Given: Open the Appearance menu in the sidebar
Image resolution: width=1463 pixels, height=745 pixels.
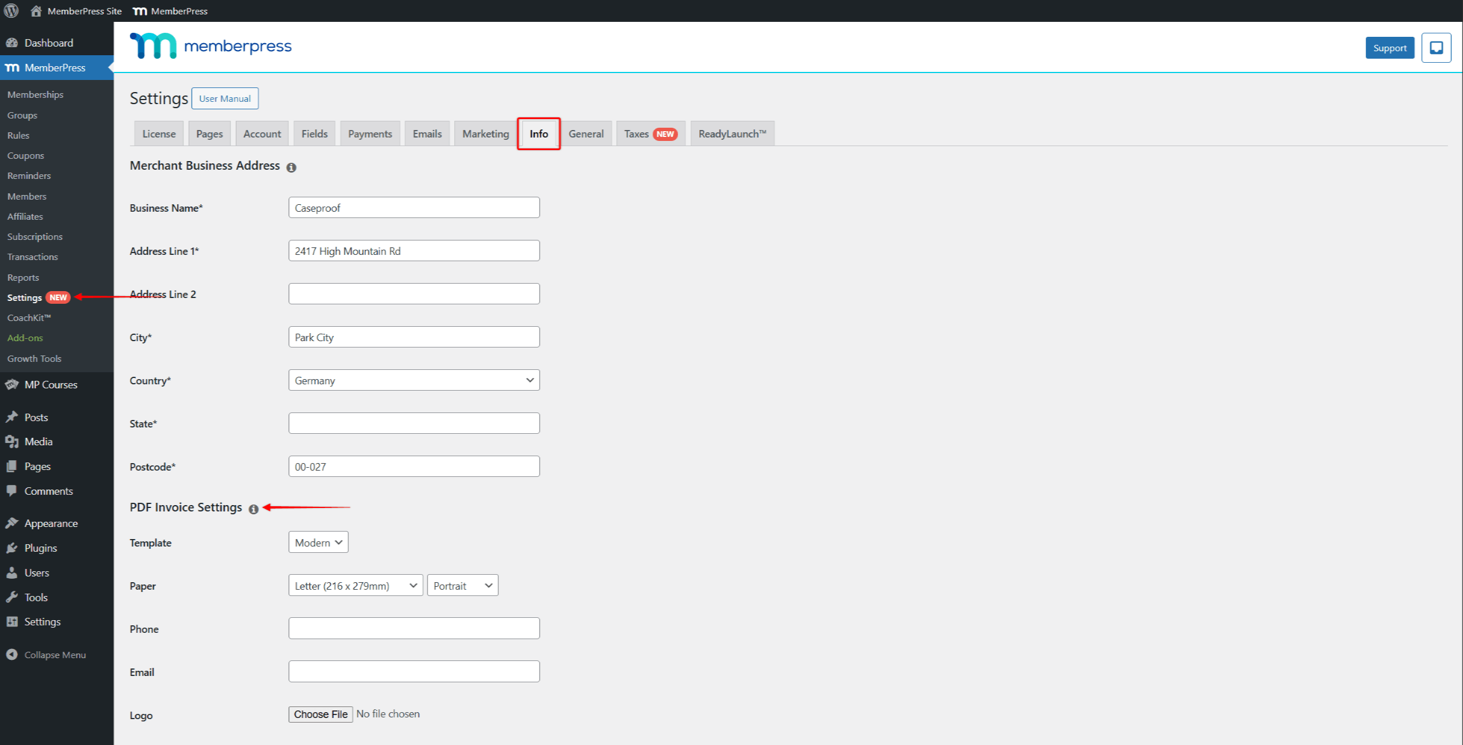Looking at the screenshot, I should tap(51, 524).
